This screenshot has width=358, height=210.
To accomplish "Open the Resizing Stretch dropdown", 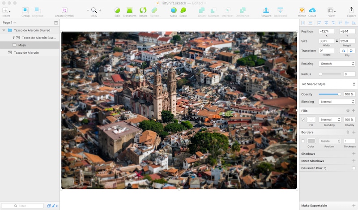I will 337,64.
